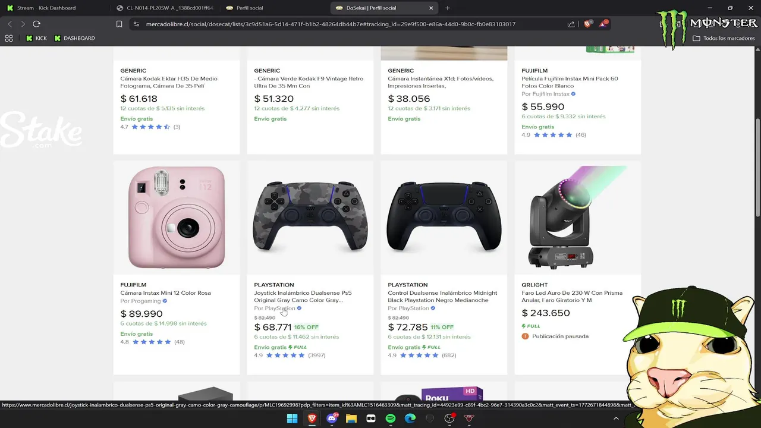Viewport: 761px width, 428px height.
Task: Open the Todos los marcadores folder
Action: coord(724,38)
